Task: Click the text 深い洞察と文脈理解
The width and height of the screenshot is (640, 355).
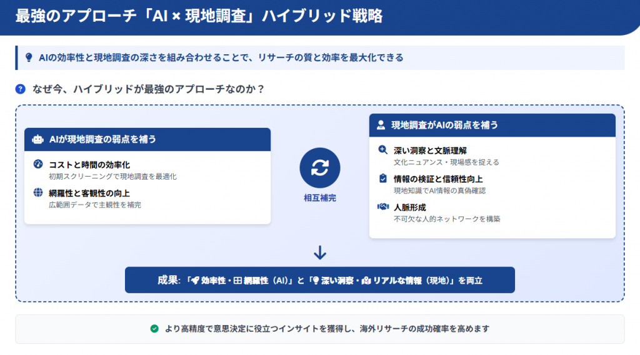Action: click(430, 150)
